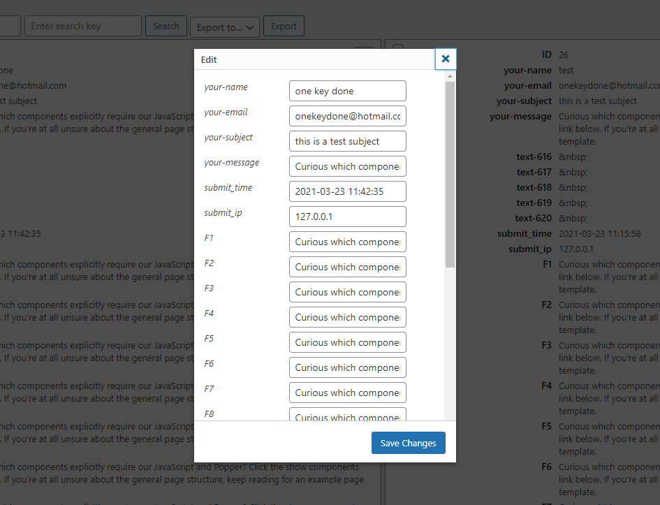Edit the F3 input field

point(348,292)
